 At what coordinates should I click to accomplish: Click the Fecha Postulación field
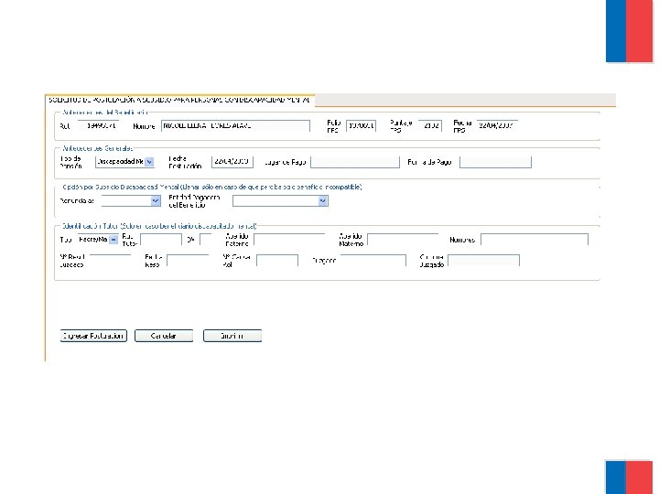(232, 162)
